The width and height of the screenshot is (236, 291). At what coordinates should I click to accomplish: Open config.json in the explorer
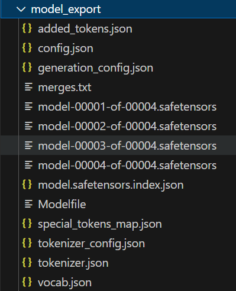point(66,48)
